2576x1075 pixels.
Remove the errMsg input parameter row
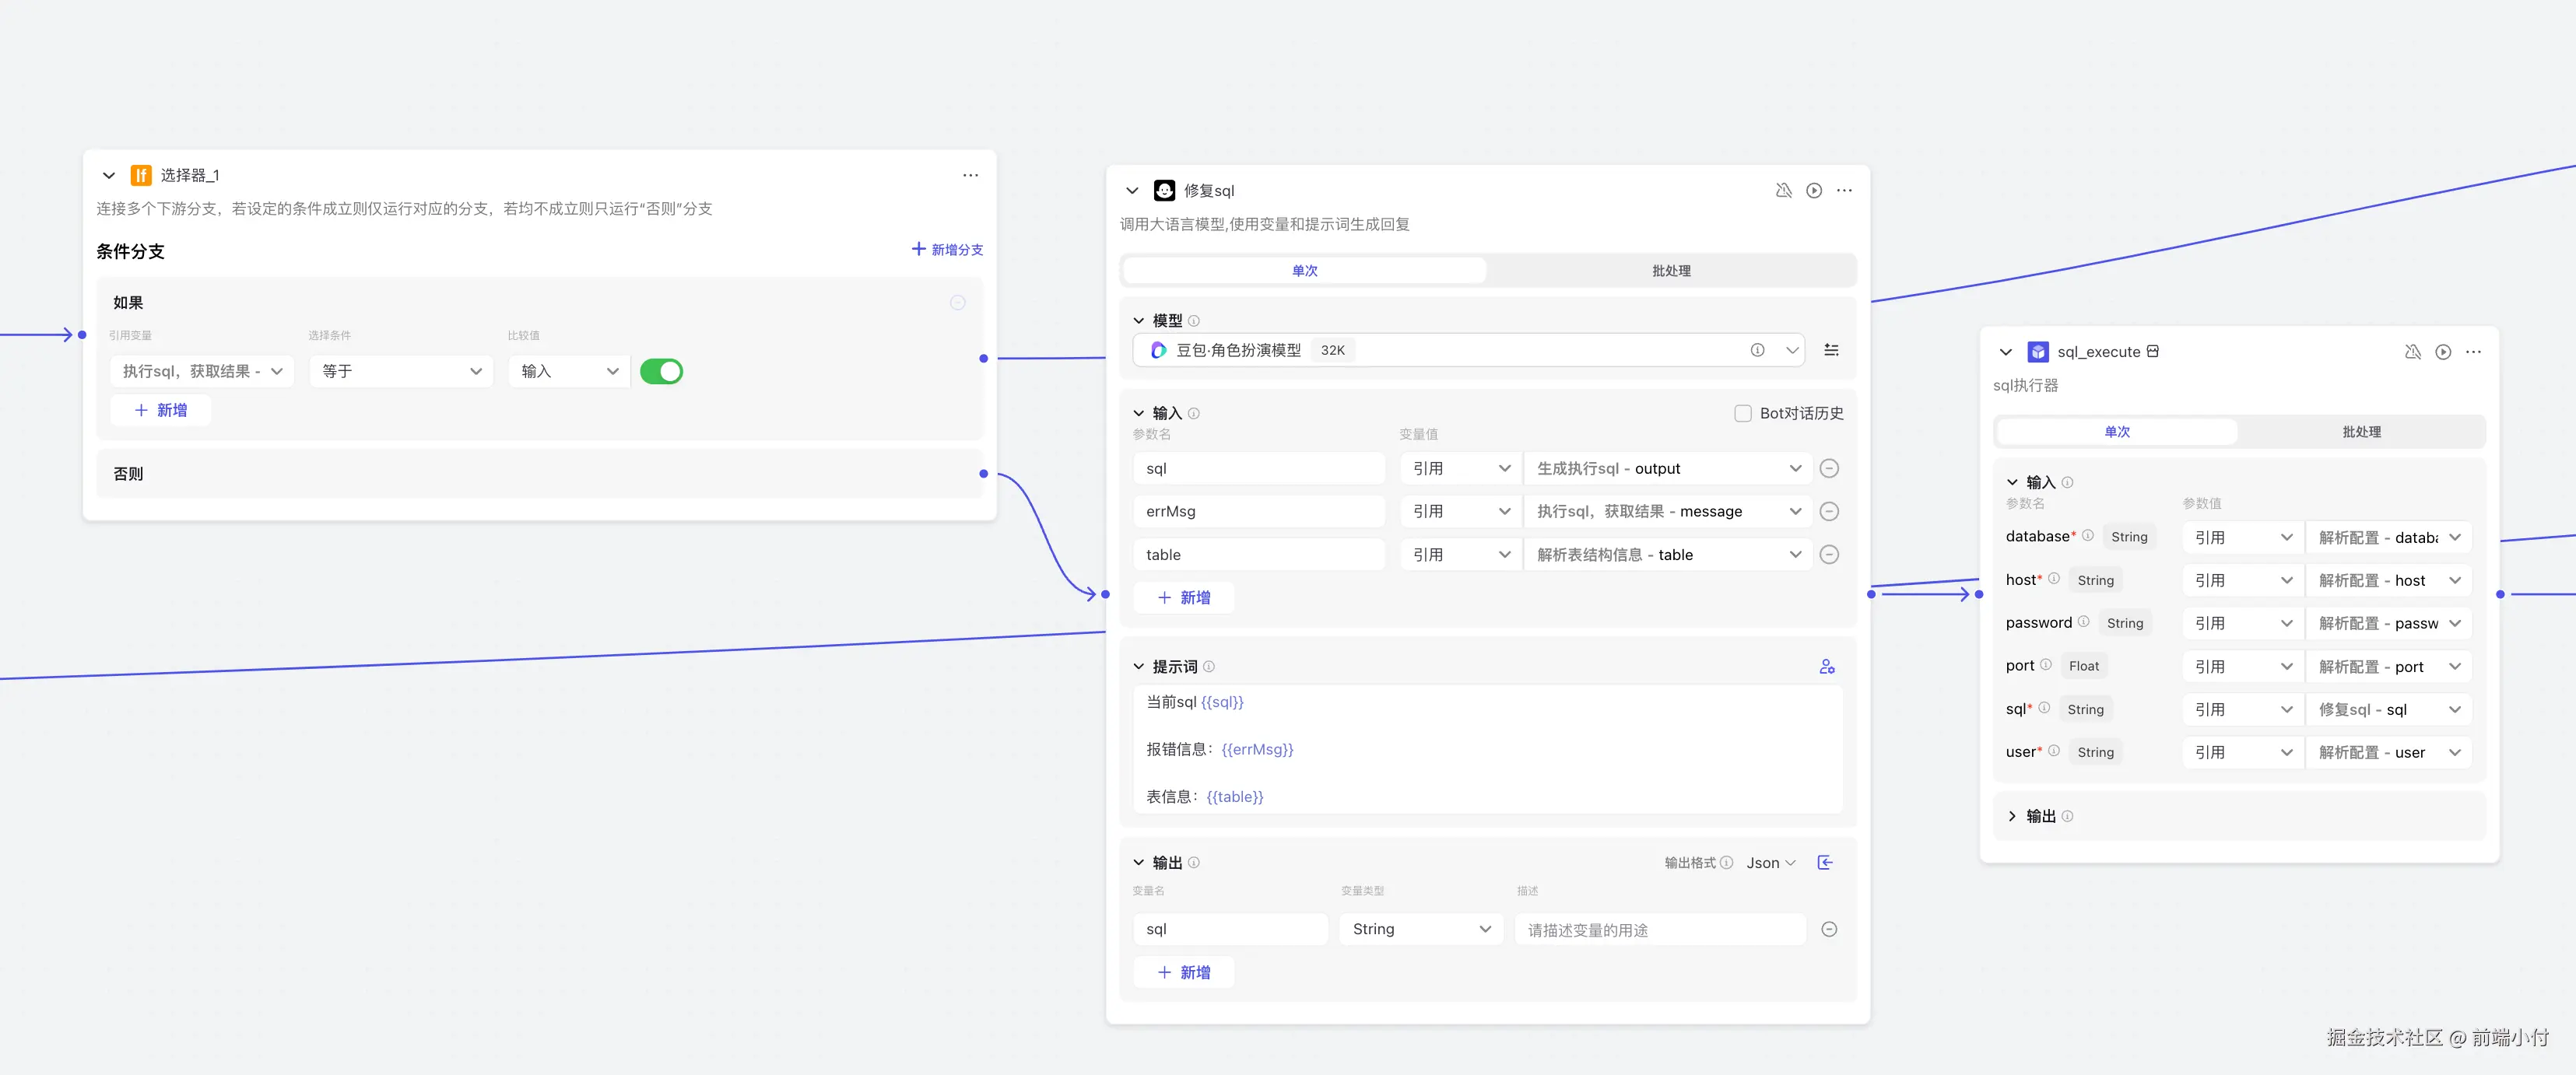pyautogui.click(x=1829, y=512)
